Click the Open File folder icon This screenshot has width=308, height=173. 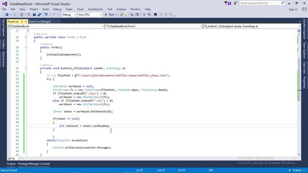[x=29, y=15]
